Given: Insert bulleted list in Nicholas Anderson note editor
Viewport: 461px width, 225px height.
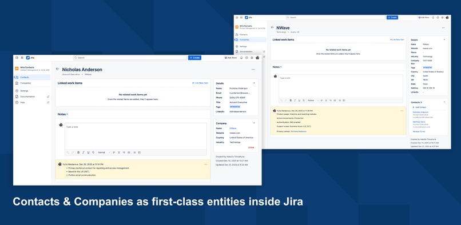Looking at the screenshot, I should [134, 152].
